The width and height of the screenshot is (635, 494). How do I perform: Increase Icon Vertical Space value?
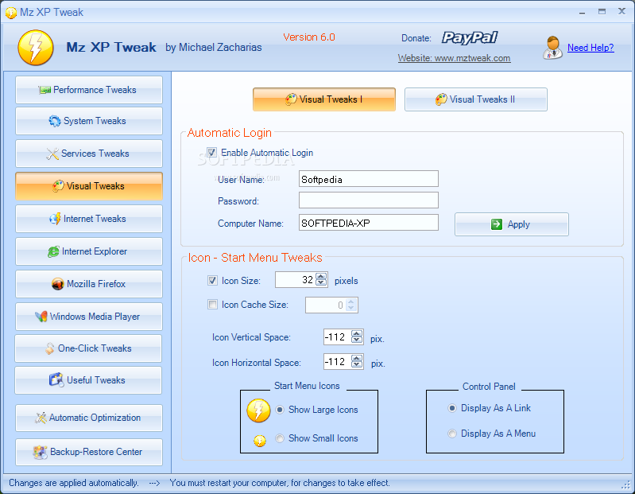(357, 334)
